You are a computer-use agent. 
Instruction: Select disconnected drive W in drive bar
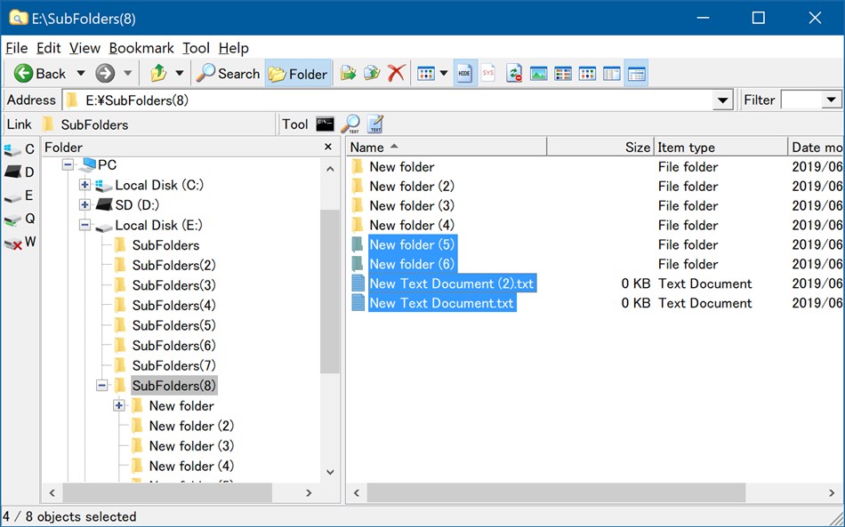click(20, 243)
